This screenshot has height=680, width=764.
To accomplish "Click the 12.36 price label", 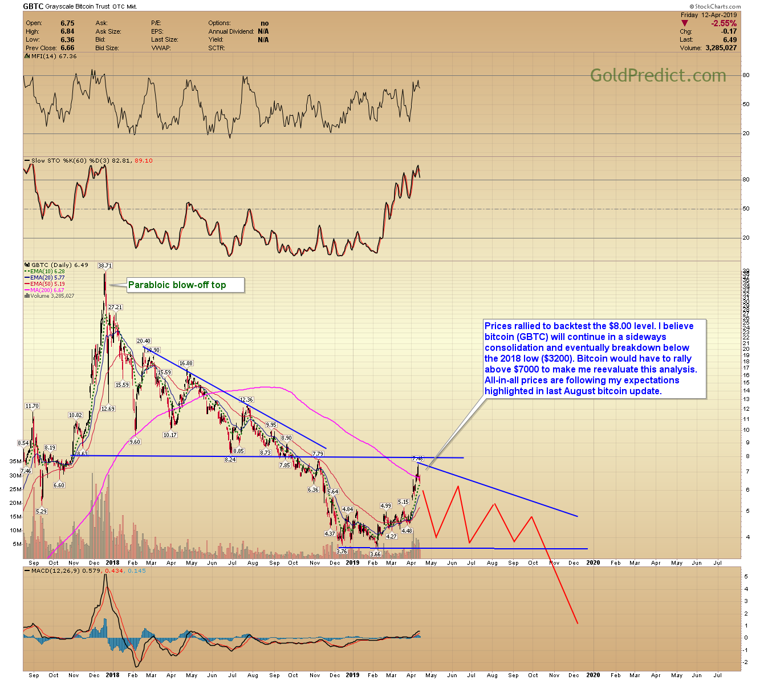I will coord(246,400).
